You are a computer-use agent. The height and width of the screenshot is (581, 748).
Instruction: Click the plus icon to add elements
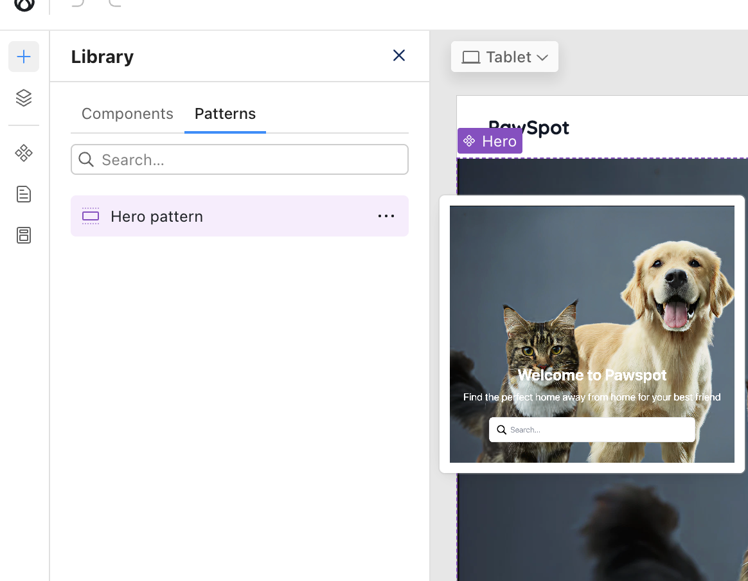tap(24, 57)
